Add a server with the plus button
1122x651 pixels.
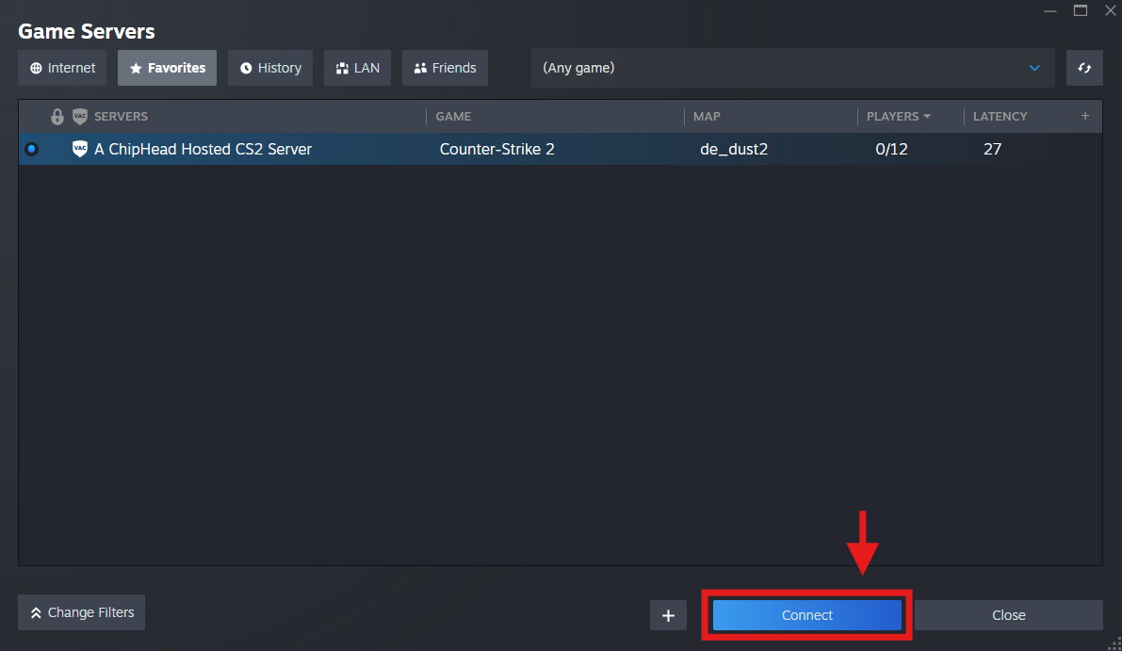(x=668, y=615)
